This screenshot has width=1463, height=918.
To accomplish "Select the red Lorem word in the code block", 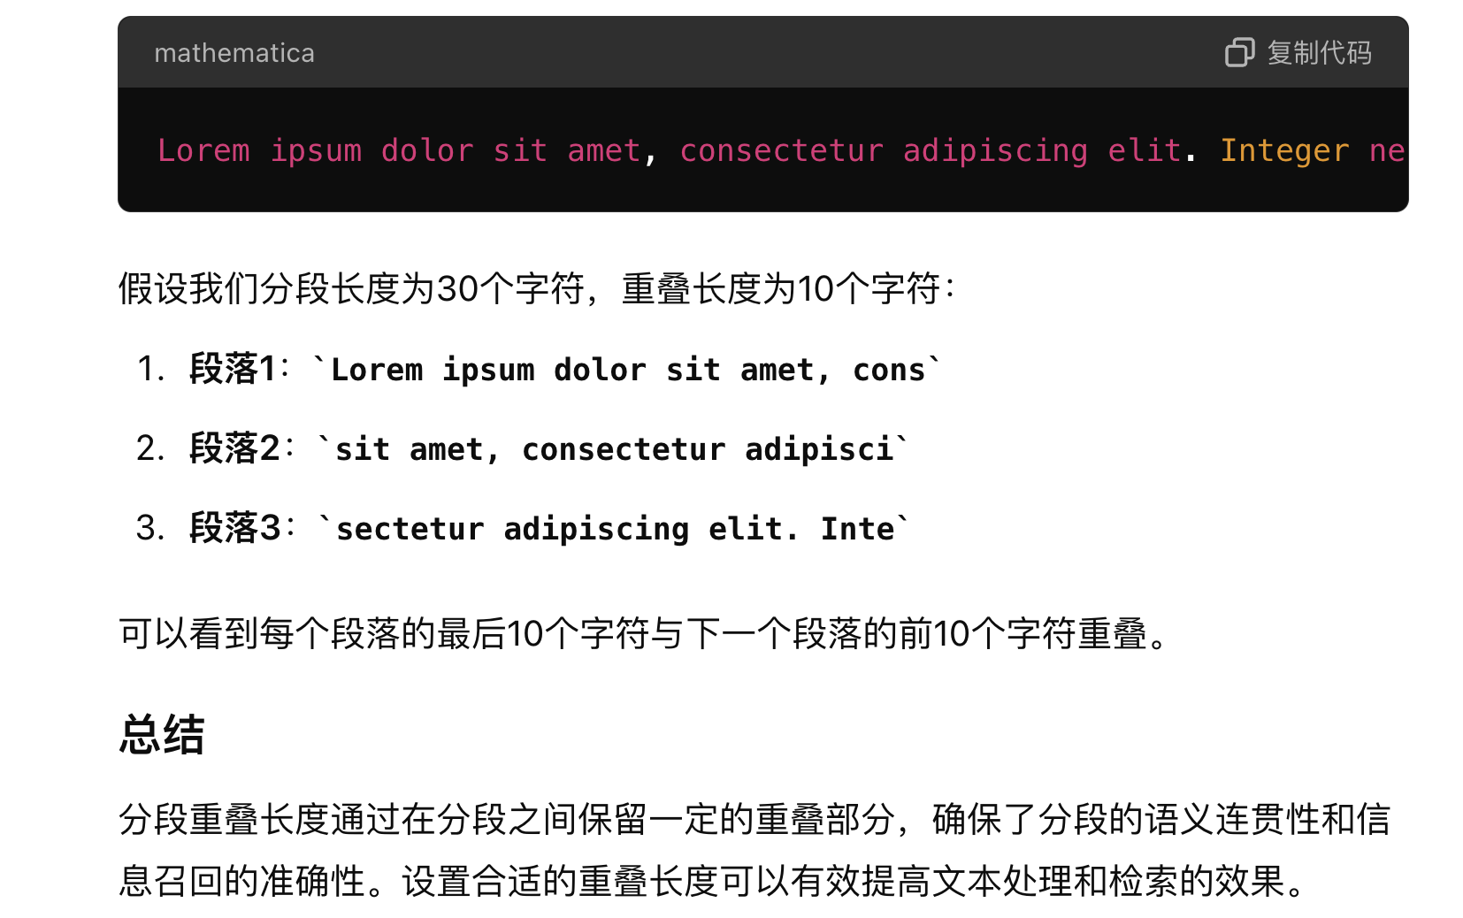I will (204, 150).
